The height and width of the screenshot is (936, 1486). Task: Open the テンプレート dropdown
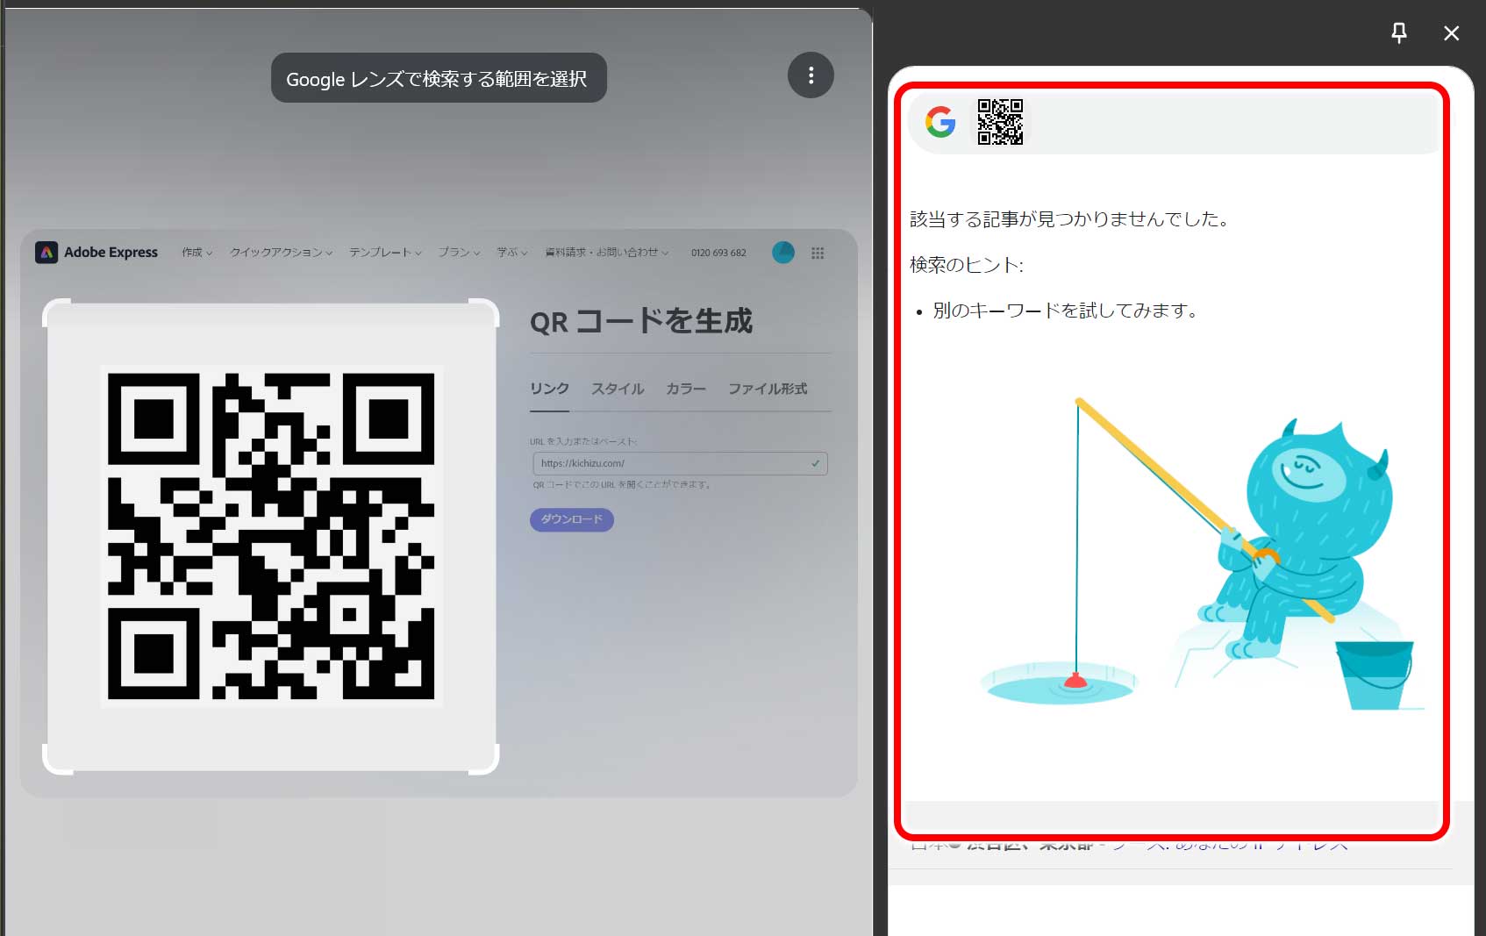click(x=385, y=253)
